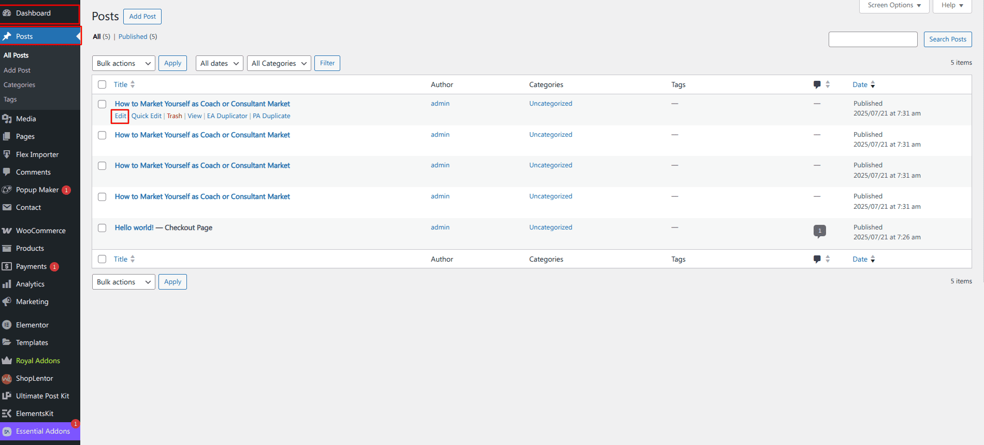
Task: Click the Contact envelope icon
Action: pyautogui.click(x=7, y=207)
